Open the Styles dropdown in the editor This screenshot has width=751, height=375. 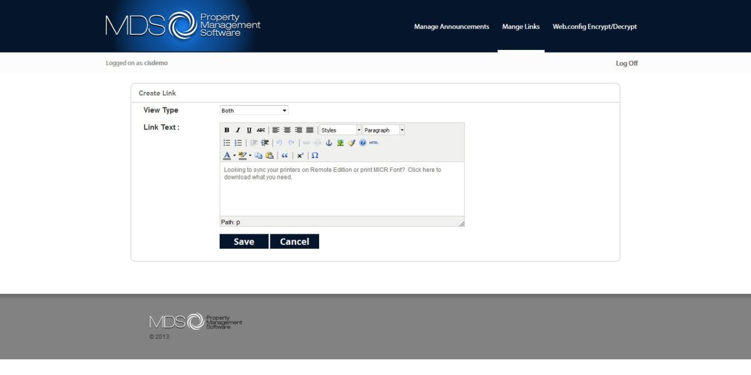340,130
